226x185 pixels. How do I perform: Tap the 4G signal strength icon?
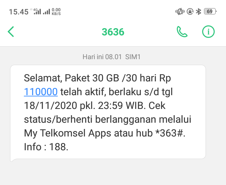37,12
